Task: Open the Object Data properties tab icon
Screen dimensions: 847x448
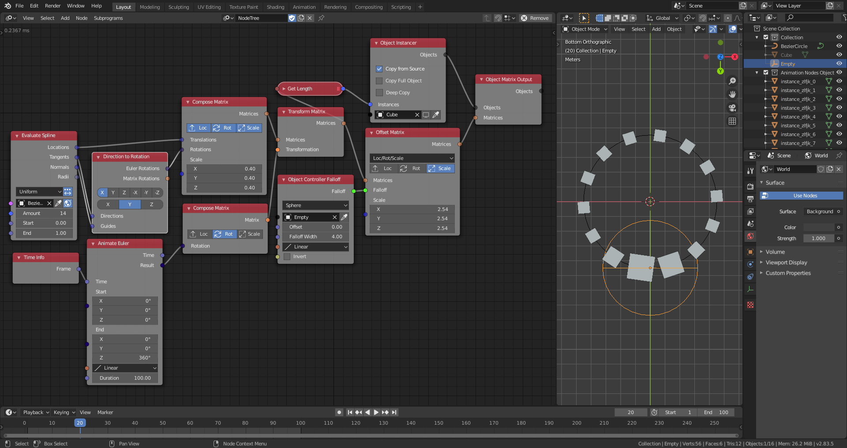Action: coord(750,289)
